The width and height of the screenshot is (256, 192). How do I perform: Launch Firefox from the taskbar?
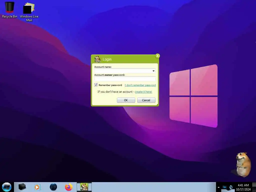click(69, 187)
